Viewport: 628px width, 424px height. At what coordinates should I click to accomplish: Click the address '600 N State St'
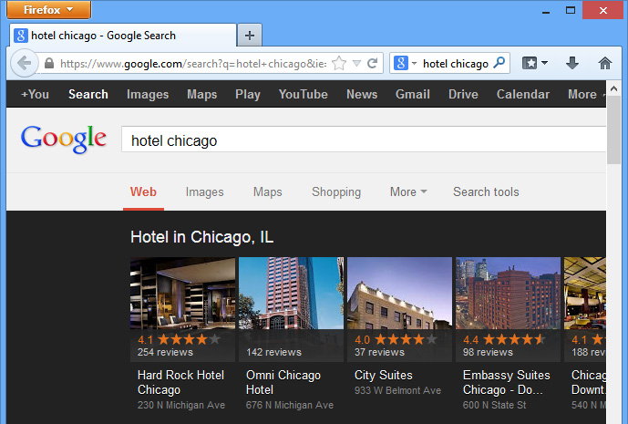[x=494, y=405]
